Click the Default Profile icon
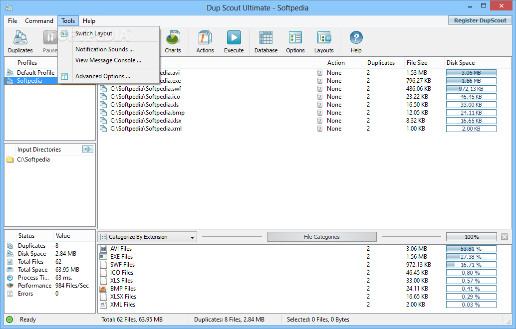This screenshot has height=329, width=516. click(10, 73)
